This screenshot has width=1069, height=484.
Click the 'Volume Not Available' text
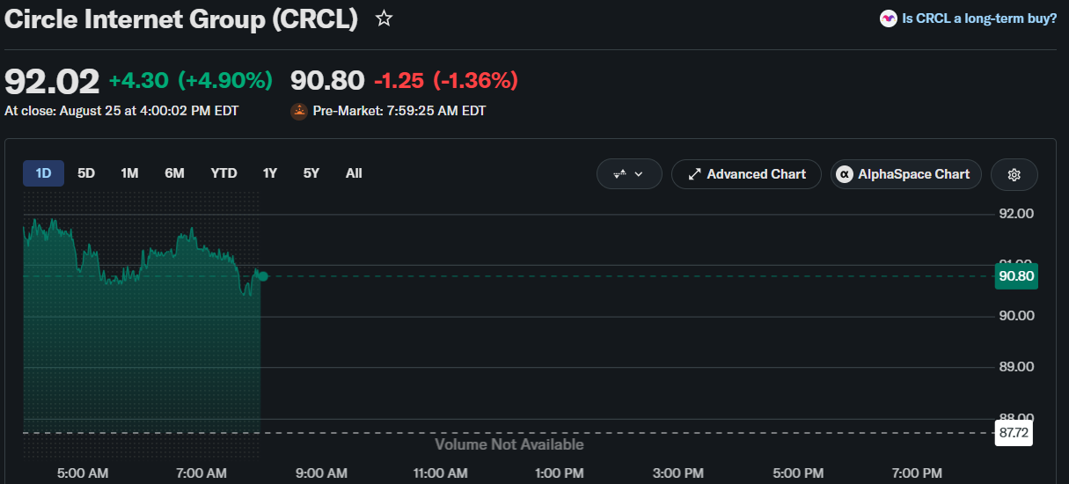[x=509, y=444]
